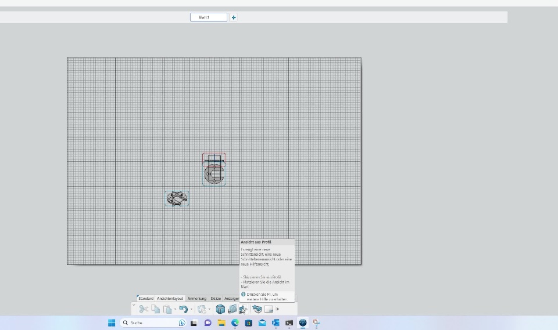Collapse the action bar with the left chevron
This screenshot has width=558, height=330.
pos(134,305)
